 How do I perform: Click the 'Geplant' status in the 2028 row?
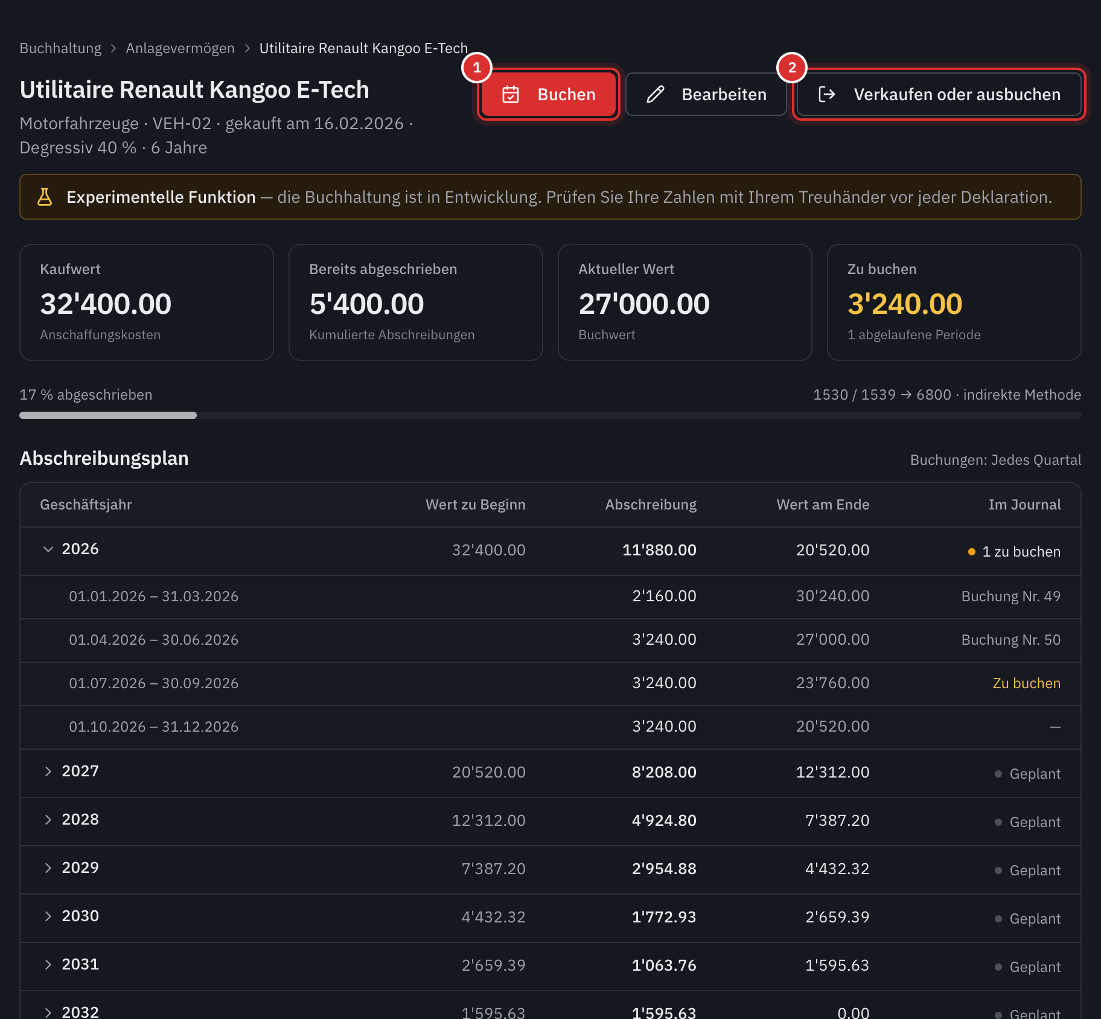tap(1027, 822)
